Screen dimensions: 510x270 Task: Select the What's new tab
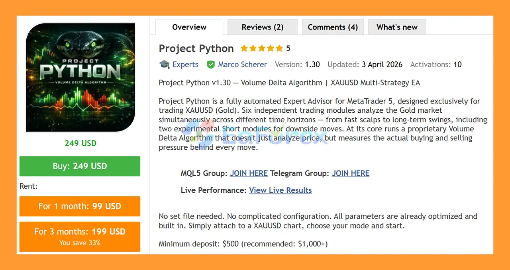tap(397, 27)
